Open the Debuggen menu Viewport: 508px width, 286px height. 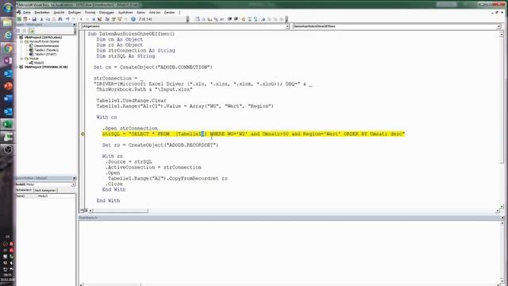click(x=106, y=13)
